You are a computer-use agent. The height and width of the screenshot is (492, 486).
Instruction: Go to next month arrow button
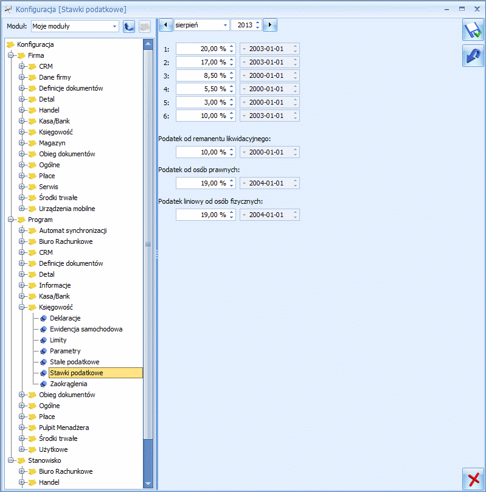(270, 25)
